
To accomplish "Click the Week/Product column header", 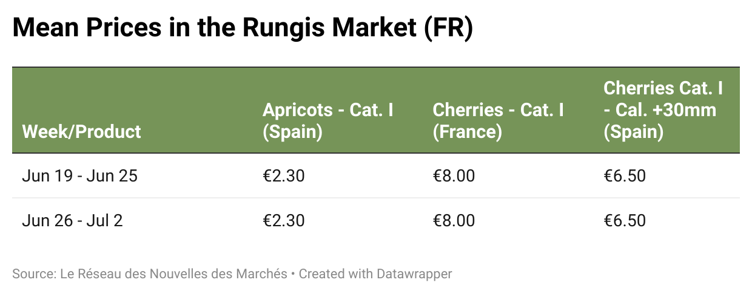I will [x=81, y=131].
